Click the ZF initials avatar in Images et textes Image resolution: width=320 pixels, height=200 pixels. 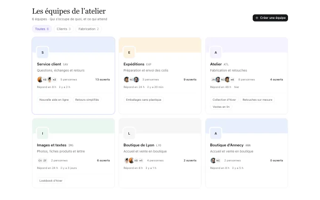[45, 160]
